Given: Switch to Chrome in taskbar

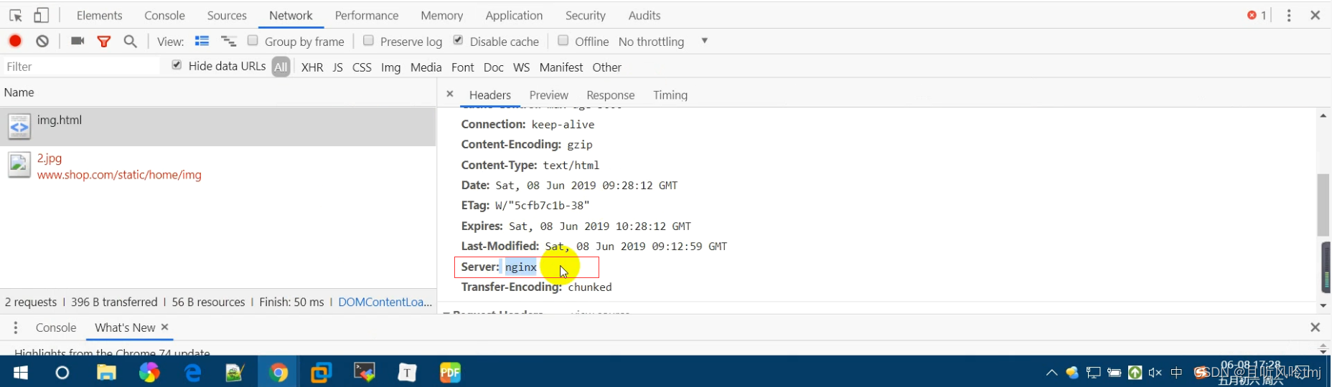Looking at the screenshot, I should (x=278, y=372).
